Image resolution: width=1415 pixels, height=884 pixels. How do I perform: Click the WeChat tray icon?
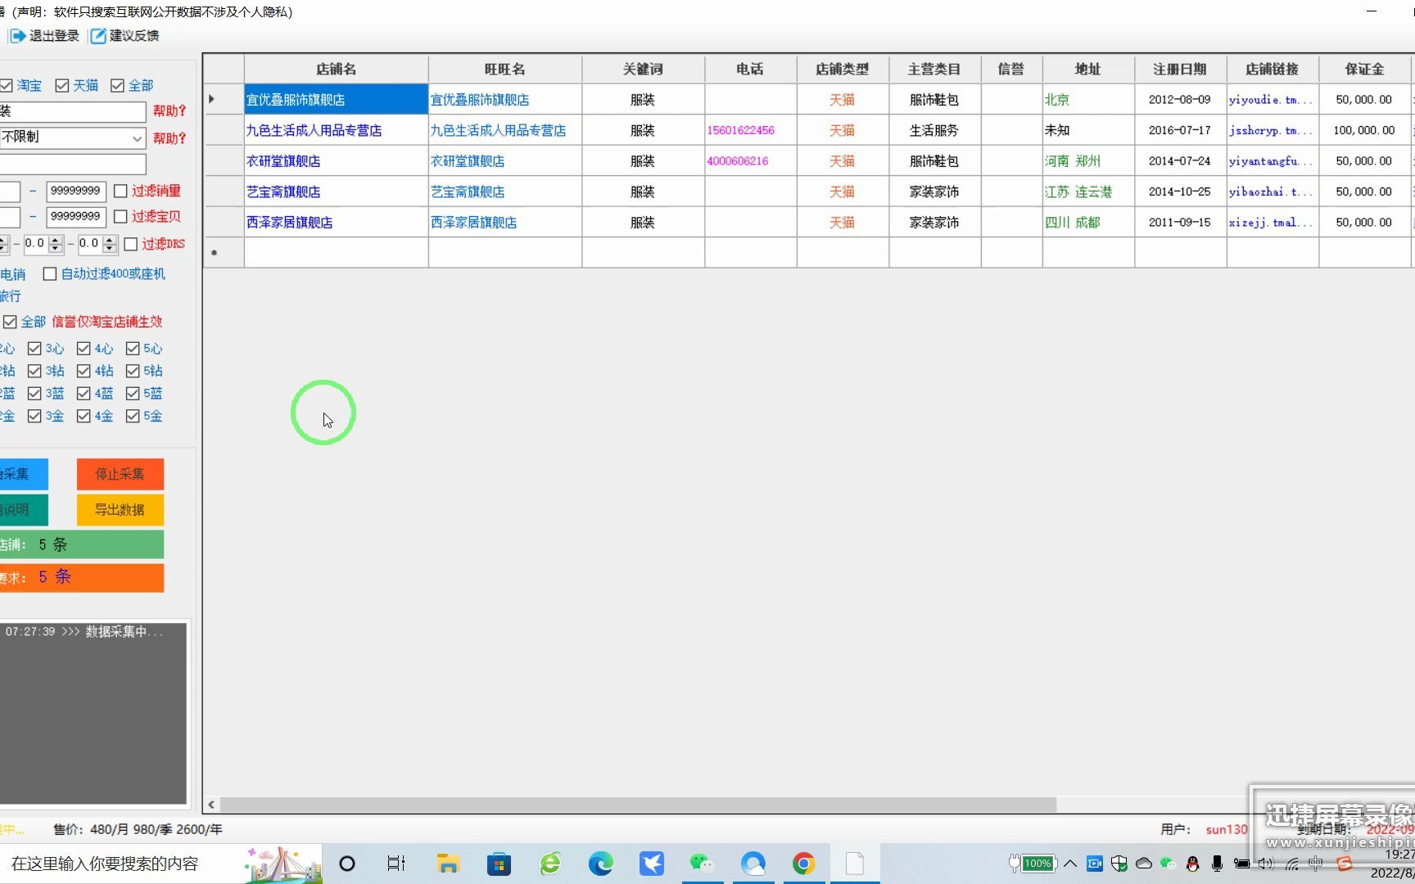pos(1169,864)
